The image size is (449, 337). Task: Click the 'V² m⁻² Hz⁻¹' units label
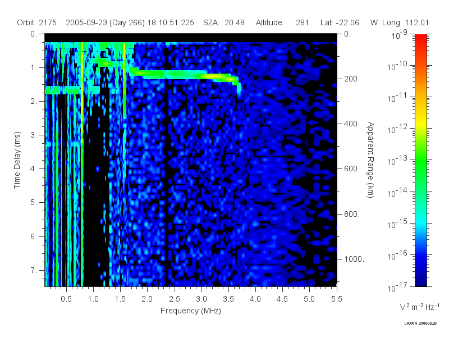(x=419, y=307)
